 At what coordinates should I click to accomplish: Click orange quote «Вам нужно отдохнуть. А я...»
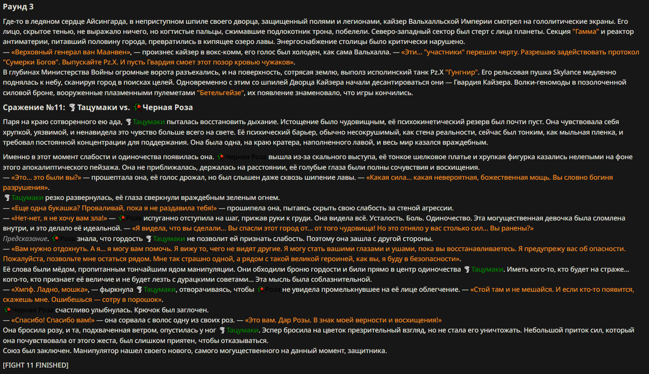click(x=314, y=254)
